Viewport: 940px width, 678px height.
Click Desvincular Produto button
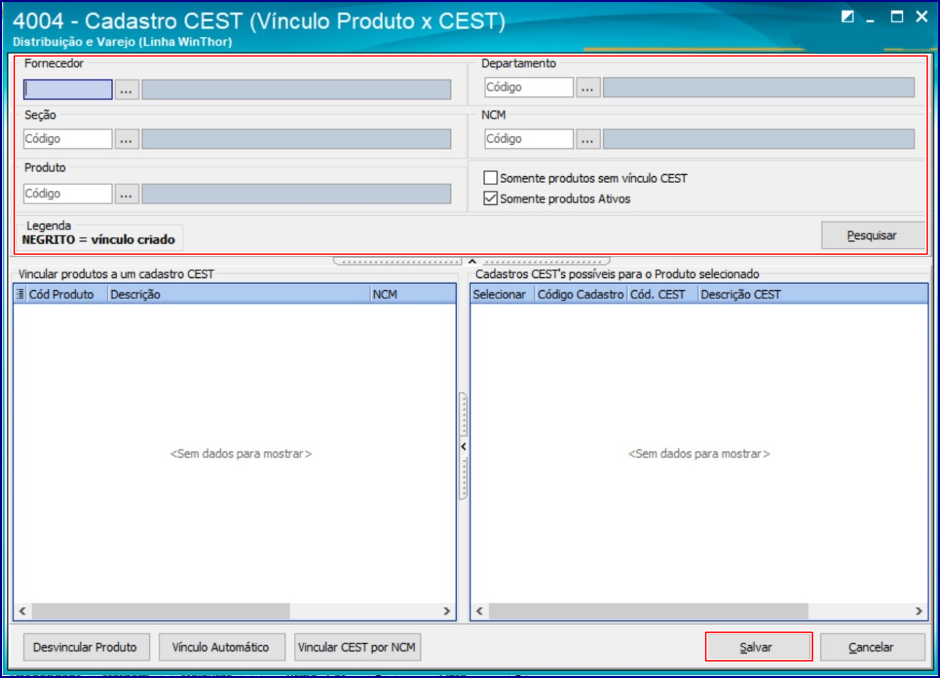[86, 647]
